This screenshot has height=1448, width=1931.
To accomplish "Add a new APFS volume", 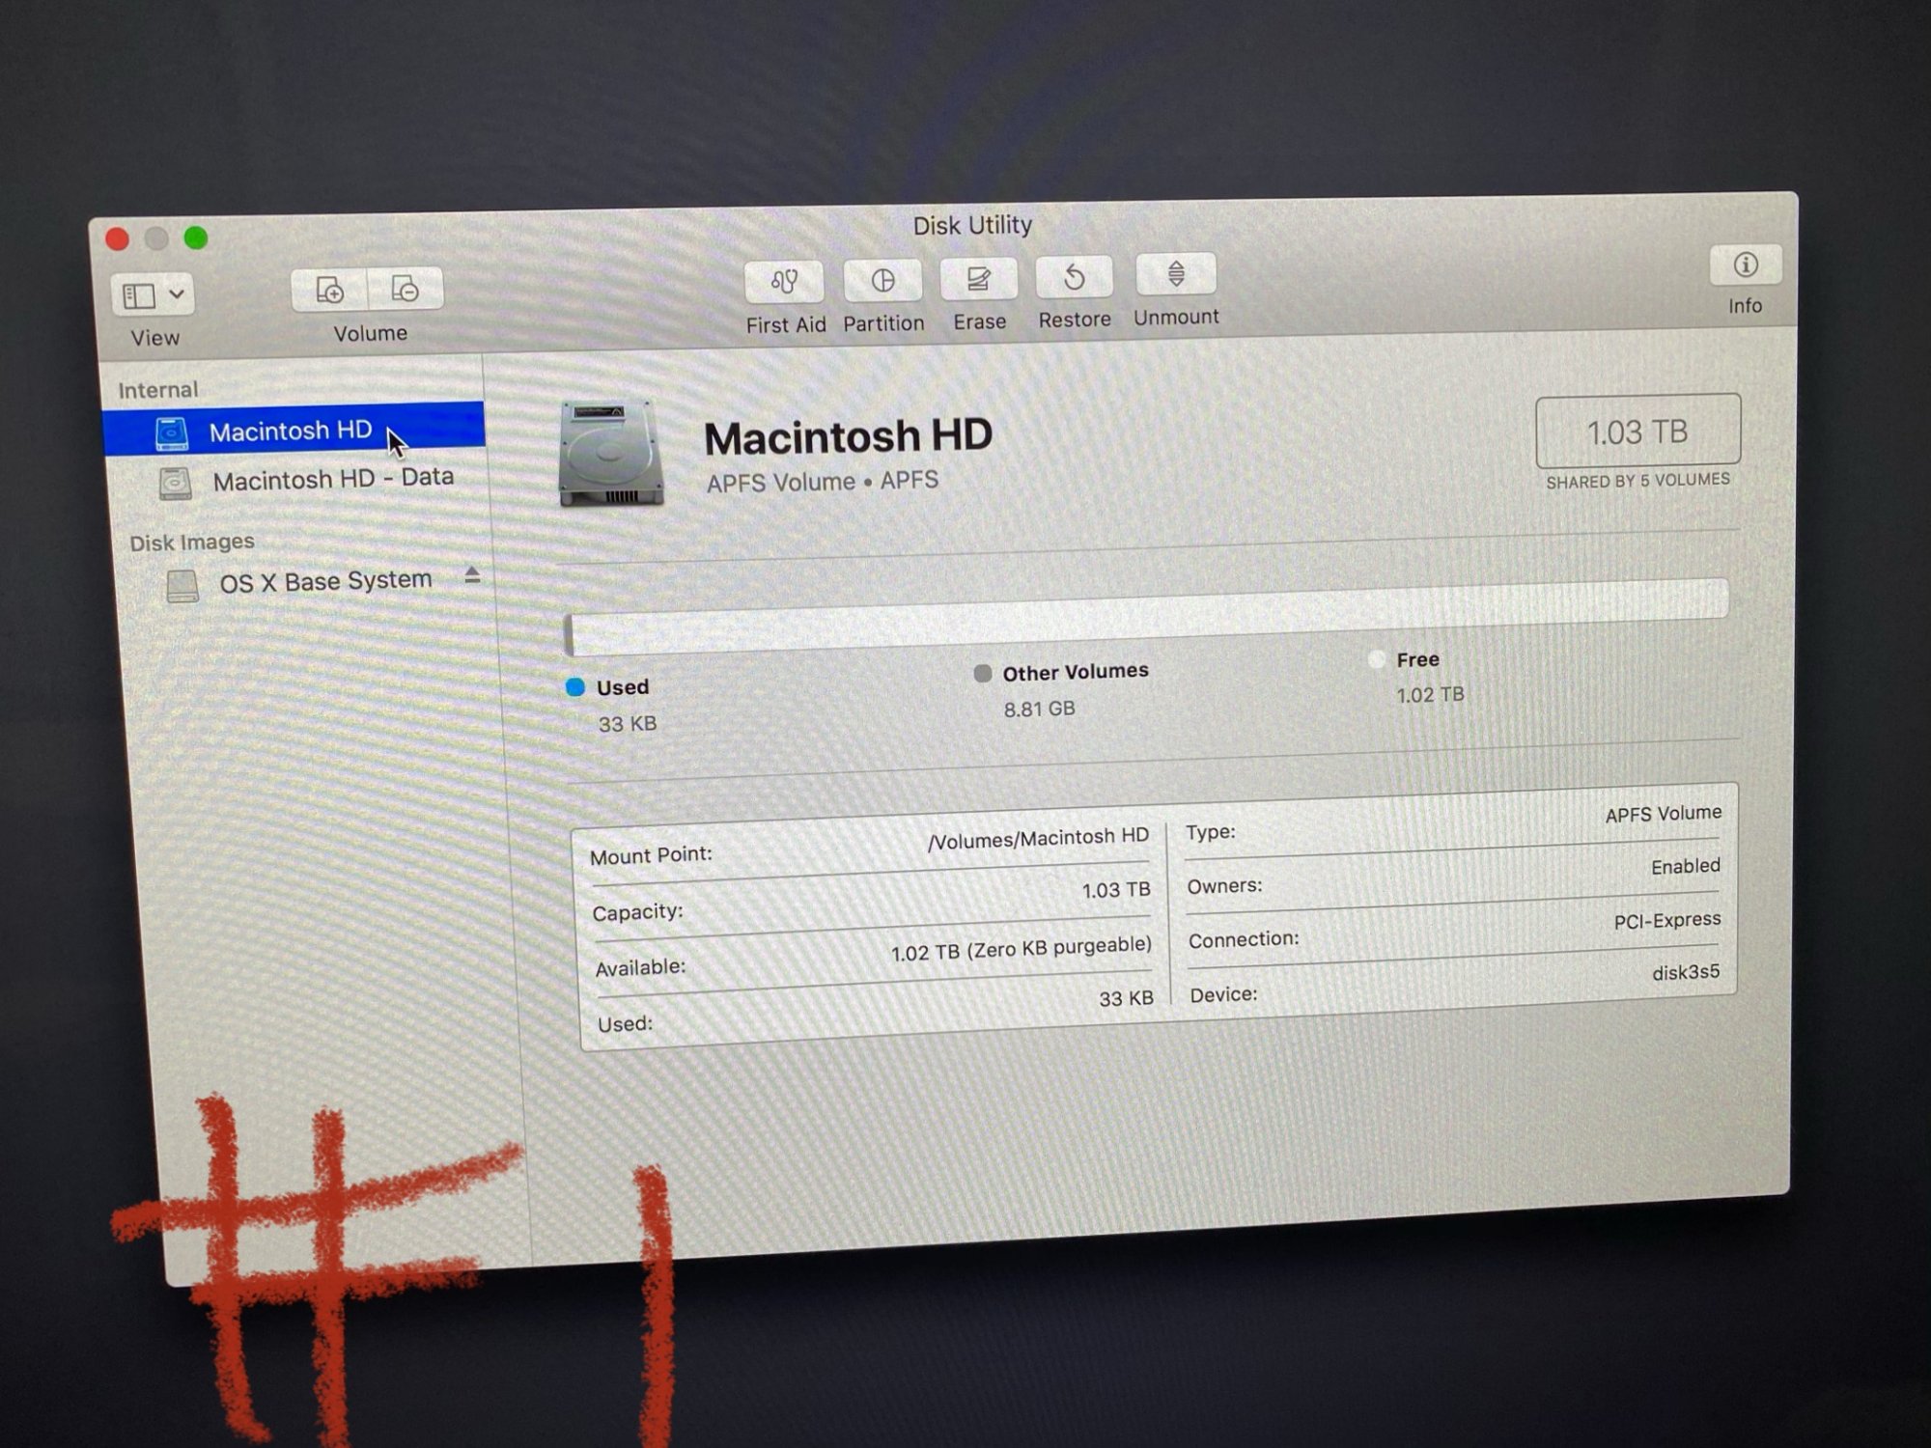I will pos(329,290).
